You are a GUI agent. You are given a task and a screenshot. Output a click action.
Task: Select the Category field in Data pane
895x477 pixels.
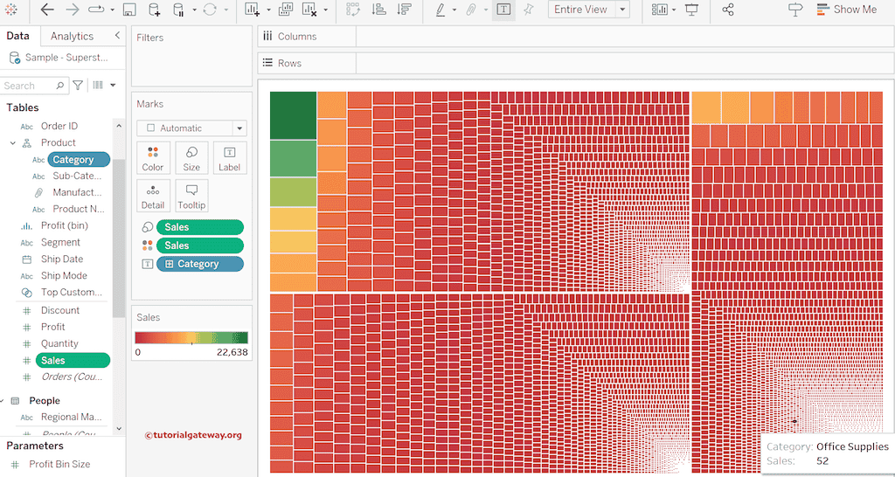79,160
